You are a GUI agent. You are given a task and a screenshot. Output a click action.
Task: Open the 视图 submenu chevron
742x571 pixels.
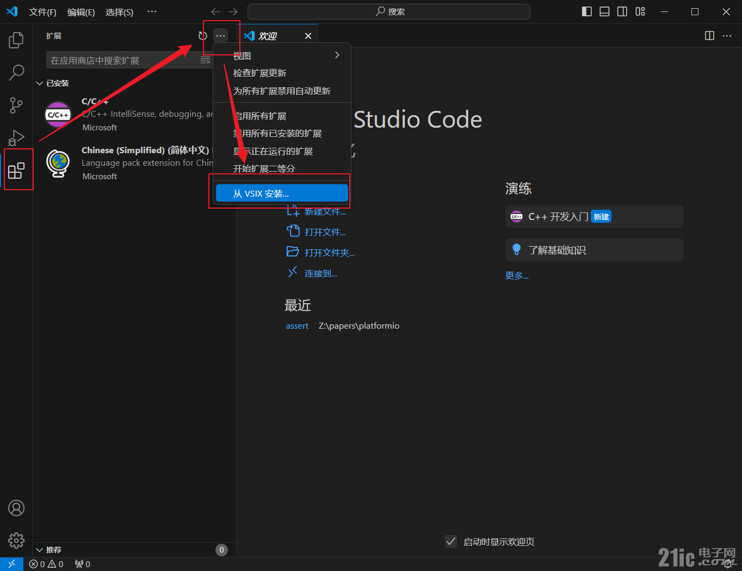click(336, 55)
